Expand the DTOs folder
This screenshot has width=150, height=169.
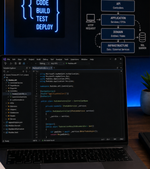(6, 103)
